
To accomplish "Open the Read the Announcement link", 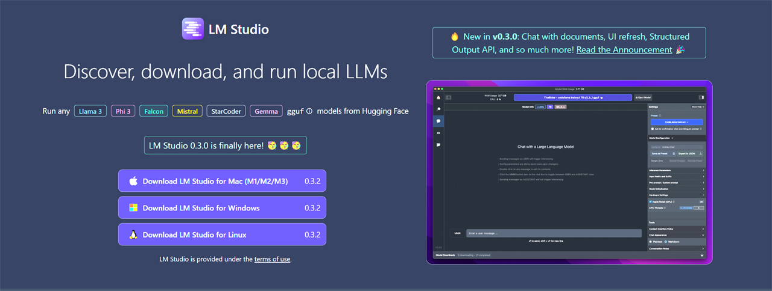I will click(624, 50).
